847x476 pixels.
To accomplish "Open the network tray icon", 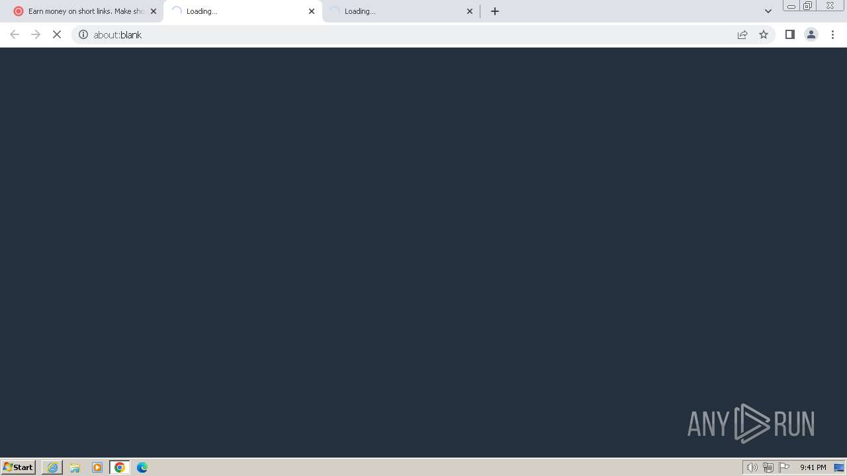I will coord(768,467).
